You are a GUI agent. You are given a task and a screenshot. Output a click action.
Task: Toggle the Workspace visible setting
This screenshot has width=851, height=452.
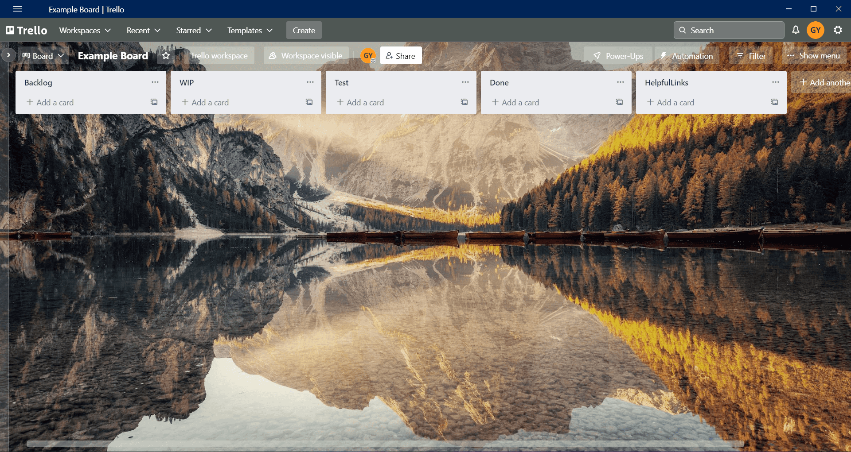coord(306,56)
